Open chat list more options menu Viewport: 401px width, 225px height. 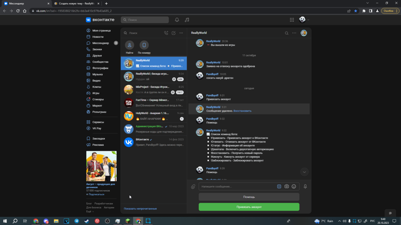pos(181,33)
